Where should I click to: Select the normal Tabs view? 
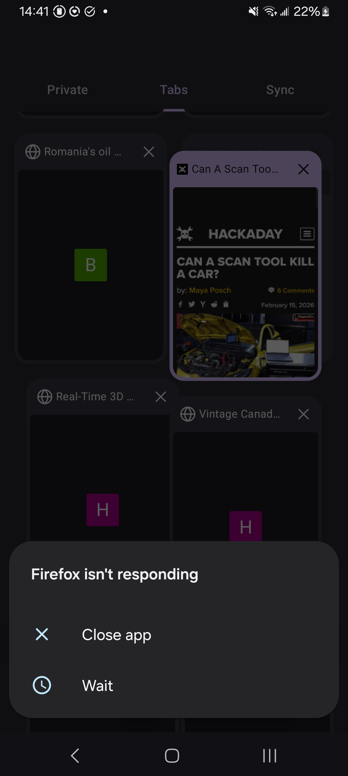pos(174,90)
